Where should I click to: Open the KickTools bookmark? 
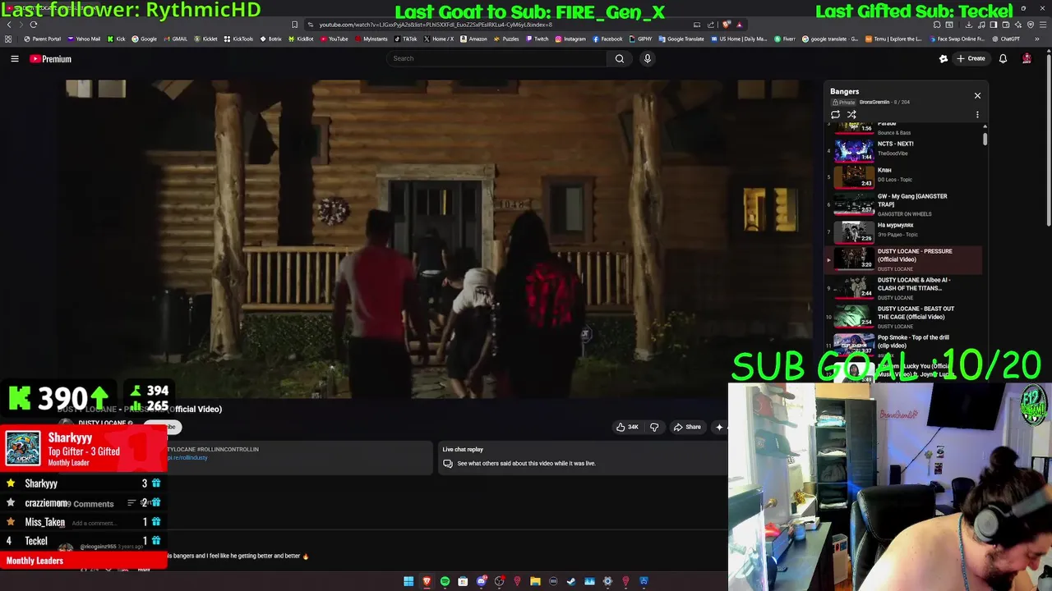click(x=238, y=39)
